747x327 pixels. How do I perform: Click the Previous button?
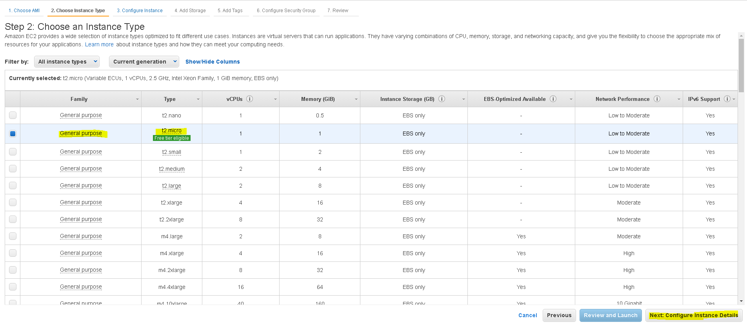coord(559,315)
